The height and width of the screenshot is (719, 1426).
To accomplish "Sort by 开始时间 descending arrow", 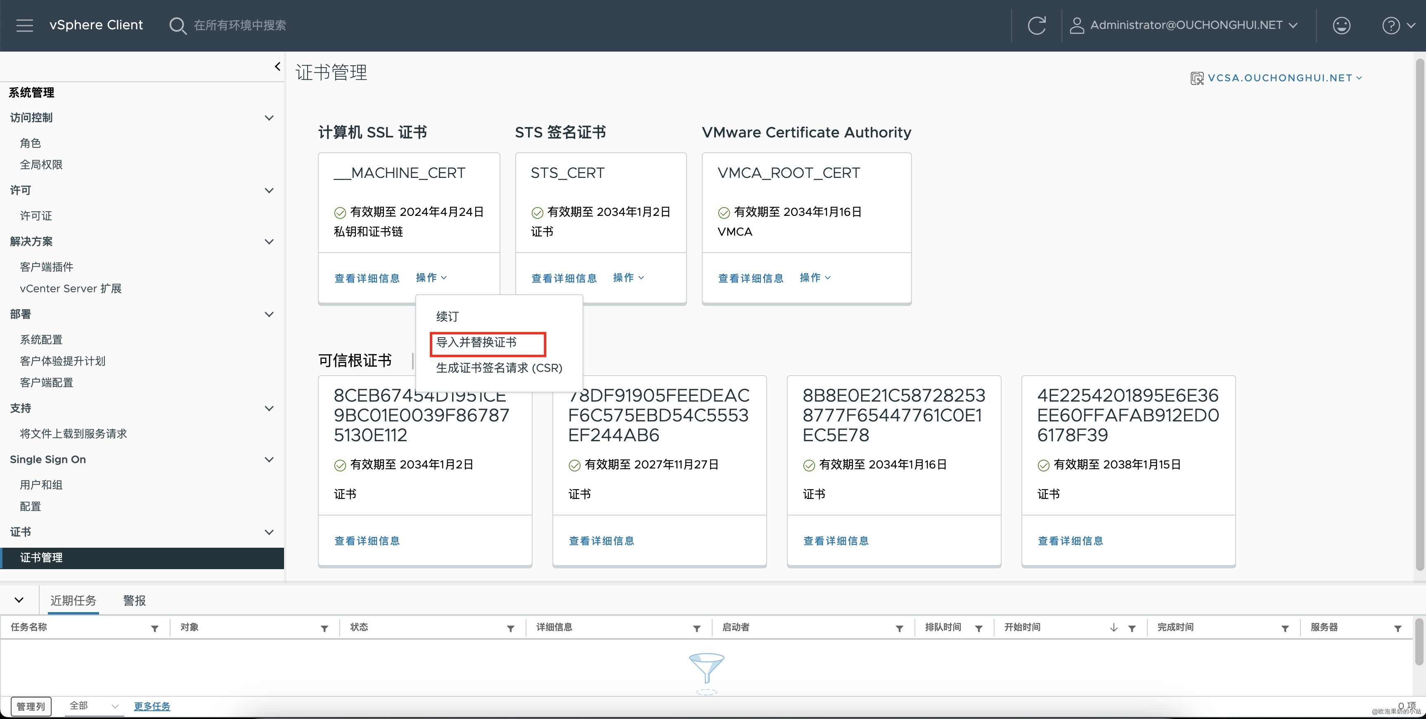I will pyautogui.click(x=1114, y=628).
